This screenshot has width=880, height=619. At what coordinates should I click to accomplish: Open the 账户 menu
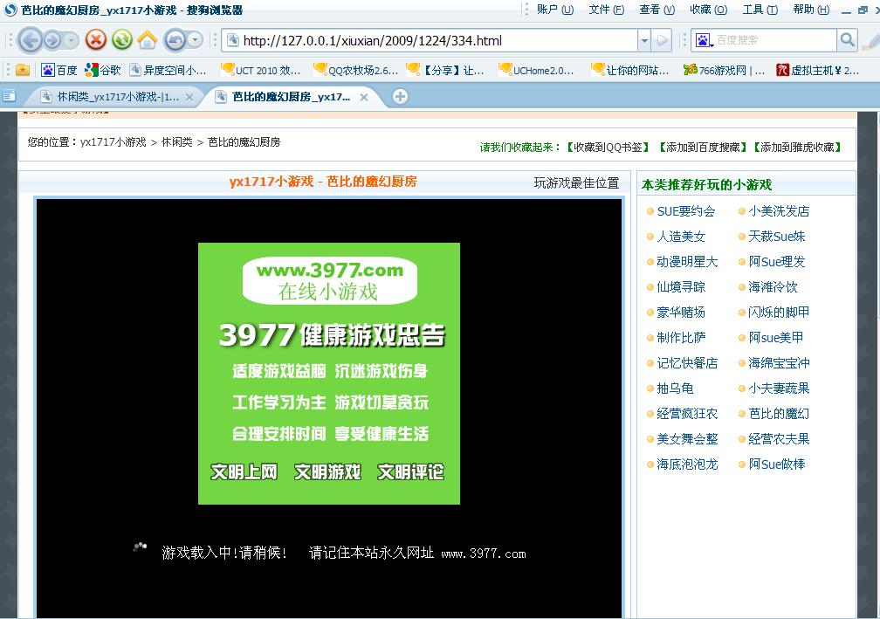coord(555,10)
